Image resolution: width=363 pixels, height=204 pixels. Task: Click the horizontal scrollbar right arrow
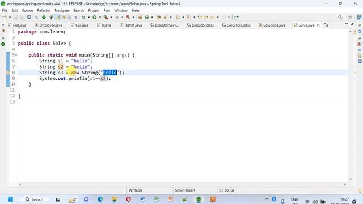345,184
